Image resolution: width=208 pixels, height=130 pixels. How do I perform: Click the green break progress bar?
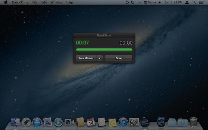(104, 50)
